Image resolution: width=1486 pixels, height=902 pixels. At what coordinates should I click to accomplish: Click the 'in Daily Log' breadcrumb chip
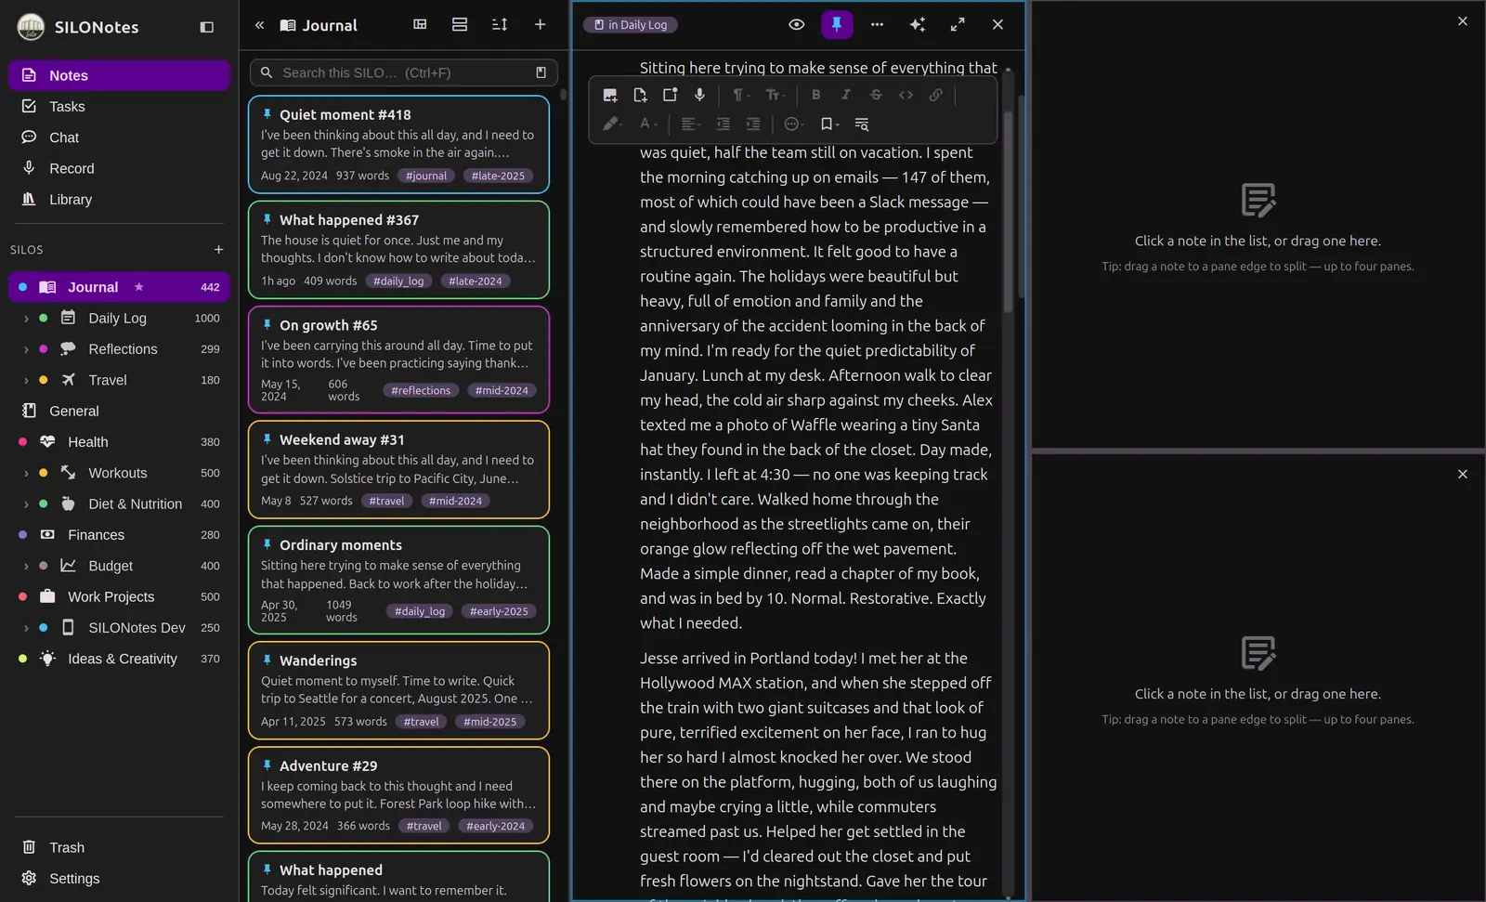pyautogui.click(x=631, y=25)
